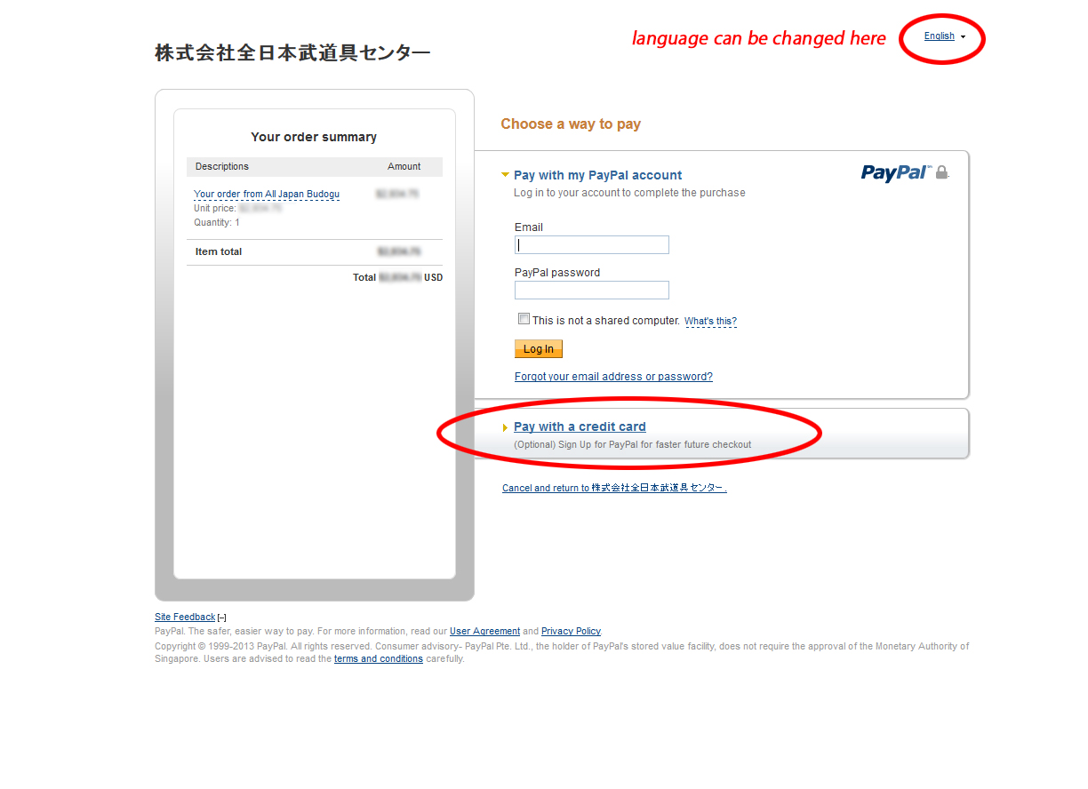Viewport: 1088px width, 789px height.
Task: Focus the PayPal password field
Action: point(592,291)
